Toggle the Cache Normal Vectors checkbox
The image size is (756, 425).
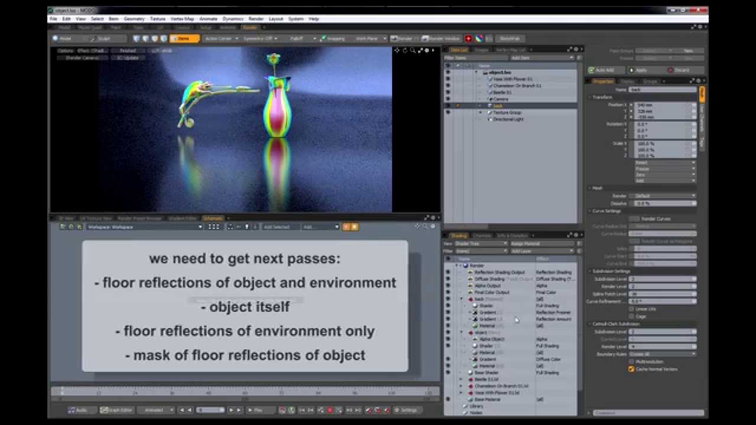coord(631,369)
